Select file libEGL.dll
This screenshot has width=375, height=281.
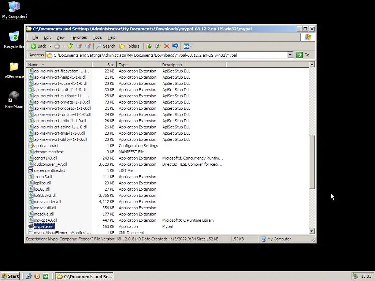point(42,189)
